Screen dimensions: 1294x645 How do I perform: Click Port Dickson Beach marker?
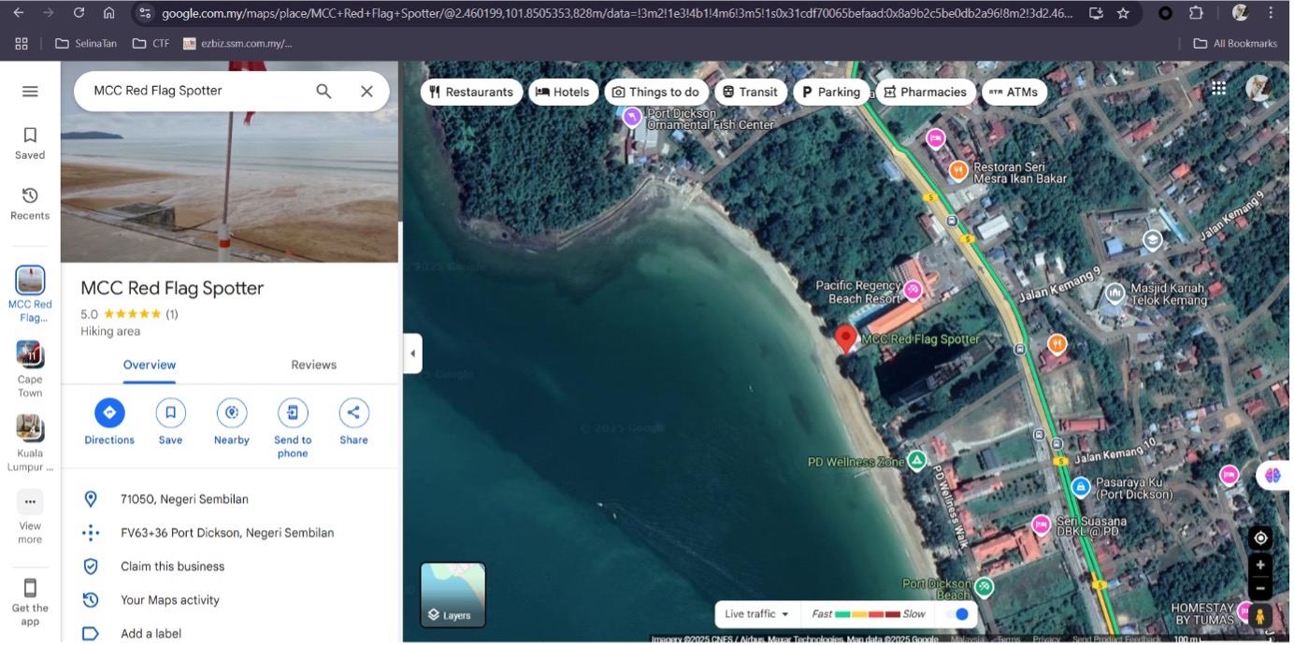coord(984,587)
